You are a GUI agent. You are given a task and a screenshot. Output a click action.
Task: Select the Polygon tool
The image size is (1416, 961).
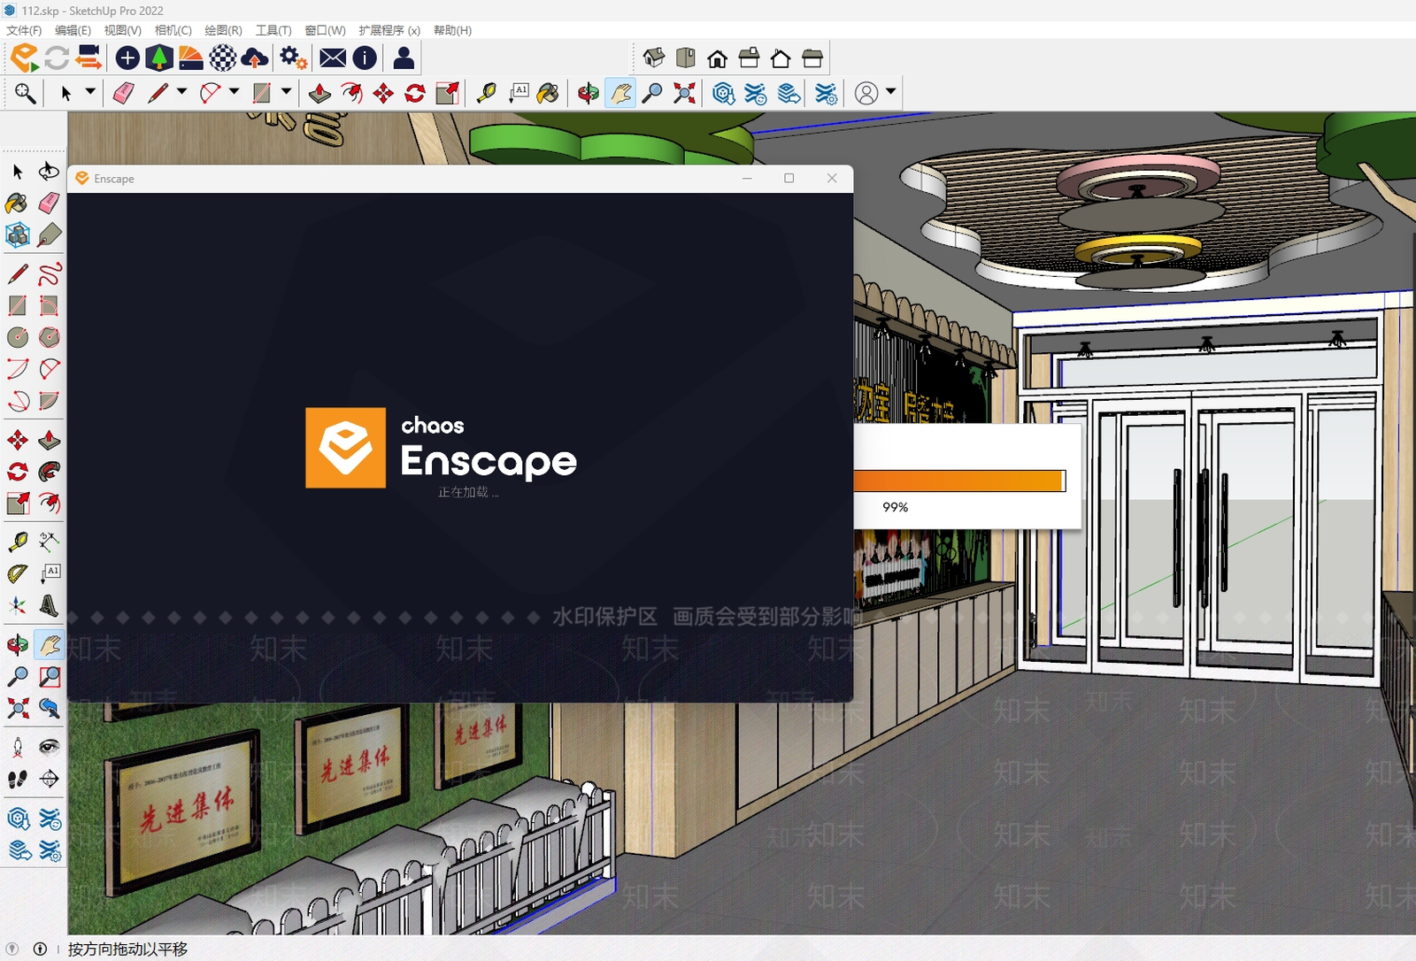[x=50, y=337]
